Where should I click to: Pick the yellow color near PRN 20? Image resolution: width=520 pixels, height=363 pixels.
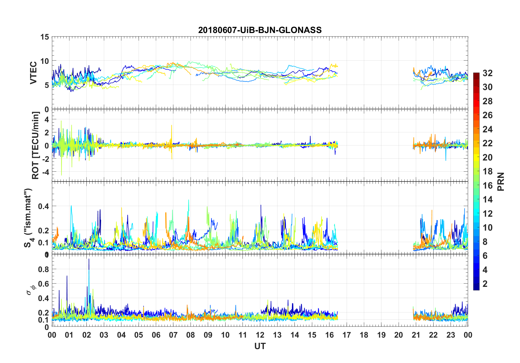point(476,157)
